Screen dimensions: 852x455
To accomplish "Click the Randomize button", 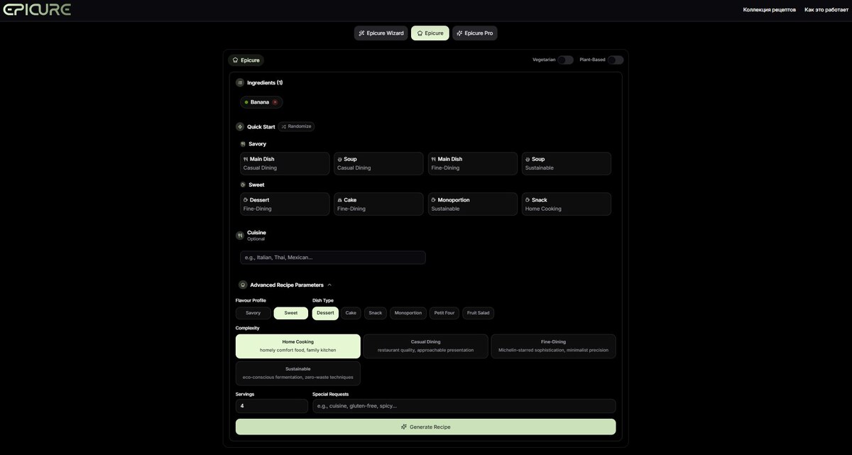I will (296, 126).
